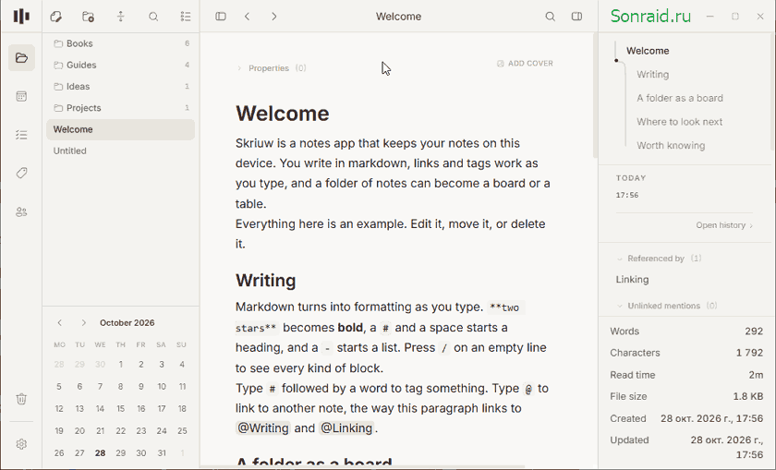Click the Read time value 2m
This screenshot has height=470, width=776.
[756, 375]
